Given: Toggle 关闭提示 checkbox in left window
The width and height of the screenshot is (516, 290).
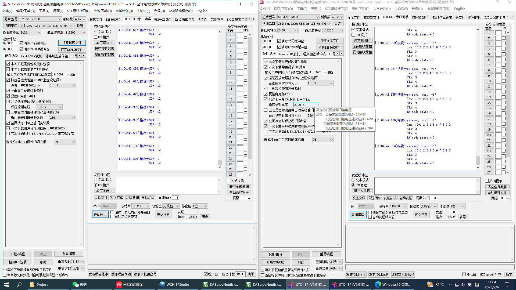Looking at the screenshot, I should [x=229, y=181].
